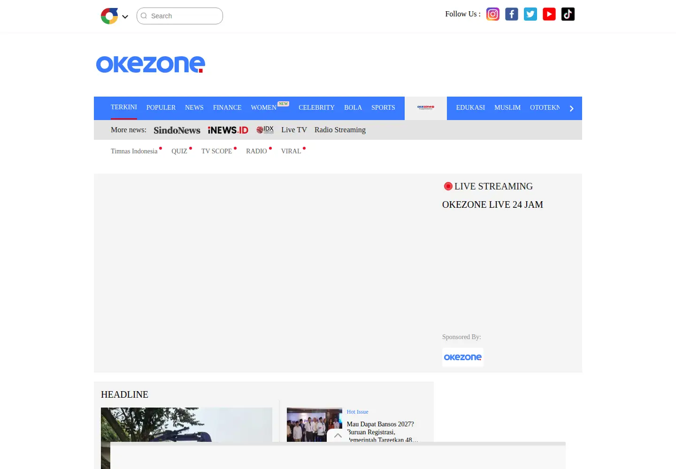
Task: Click the small Okezone logo in navbar
Action: [x=426, y=107]
